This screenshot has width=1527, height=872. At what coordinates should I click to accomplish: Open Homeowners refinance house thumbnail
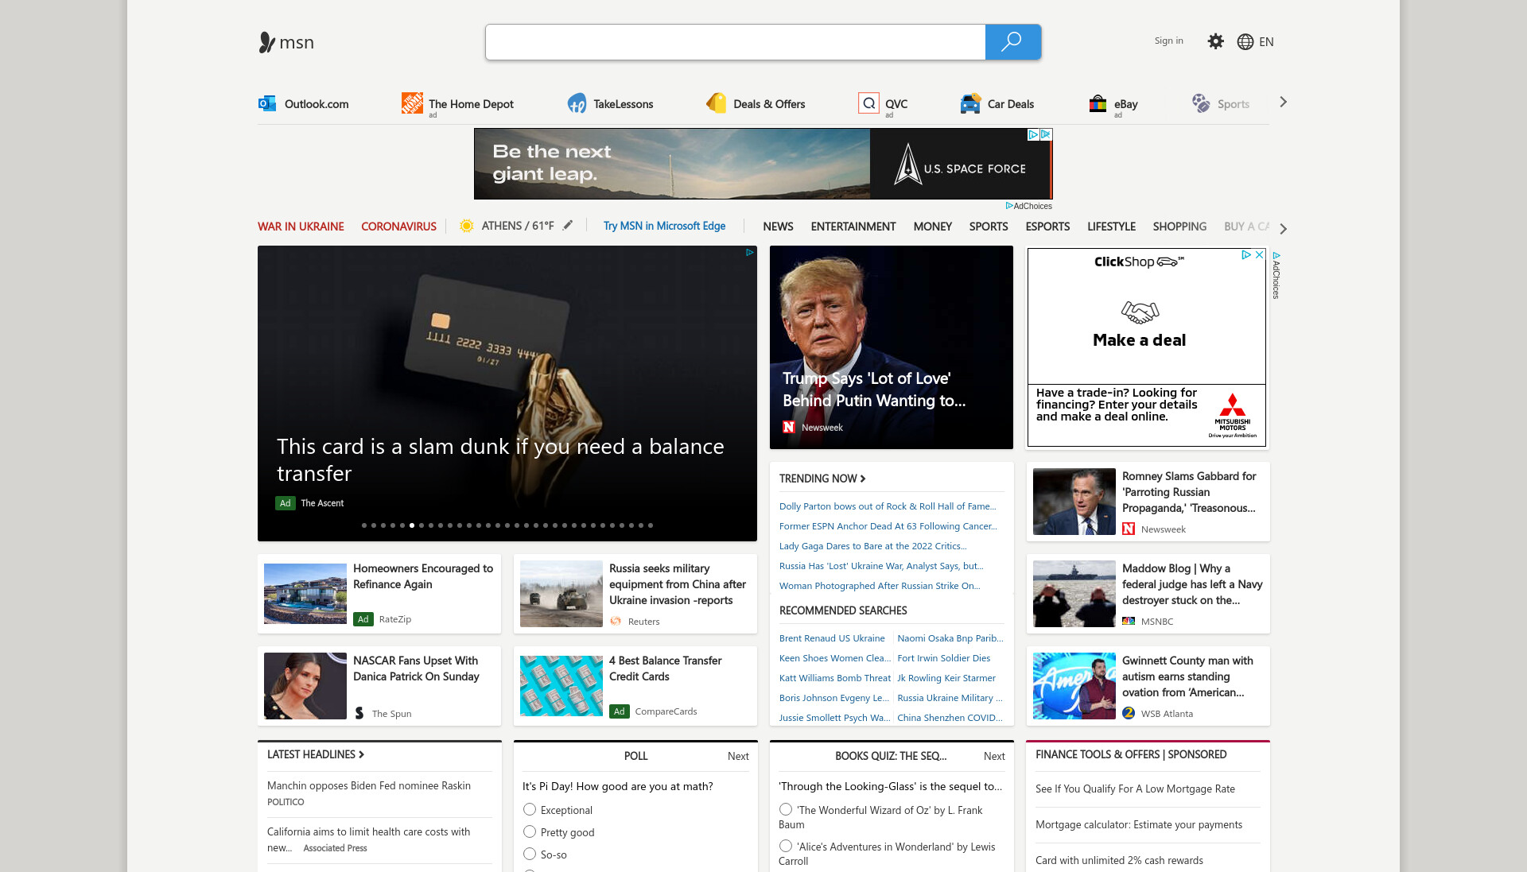pyautogui.click(x=305, y=594)
